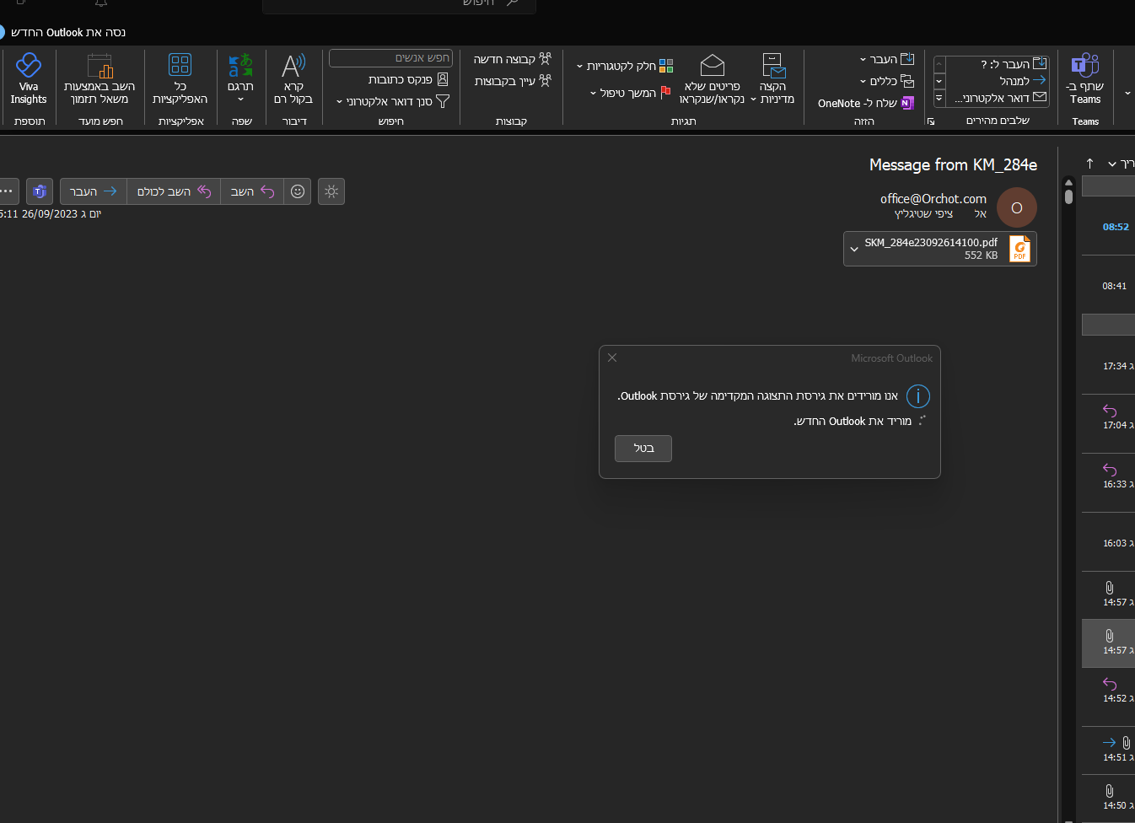Click the reading pane scrollbar thumb
Screen dimensions: 1135x823
(1068, 196)
